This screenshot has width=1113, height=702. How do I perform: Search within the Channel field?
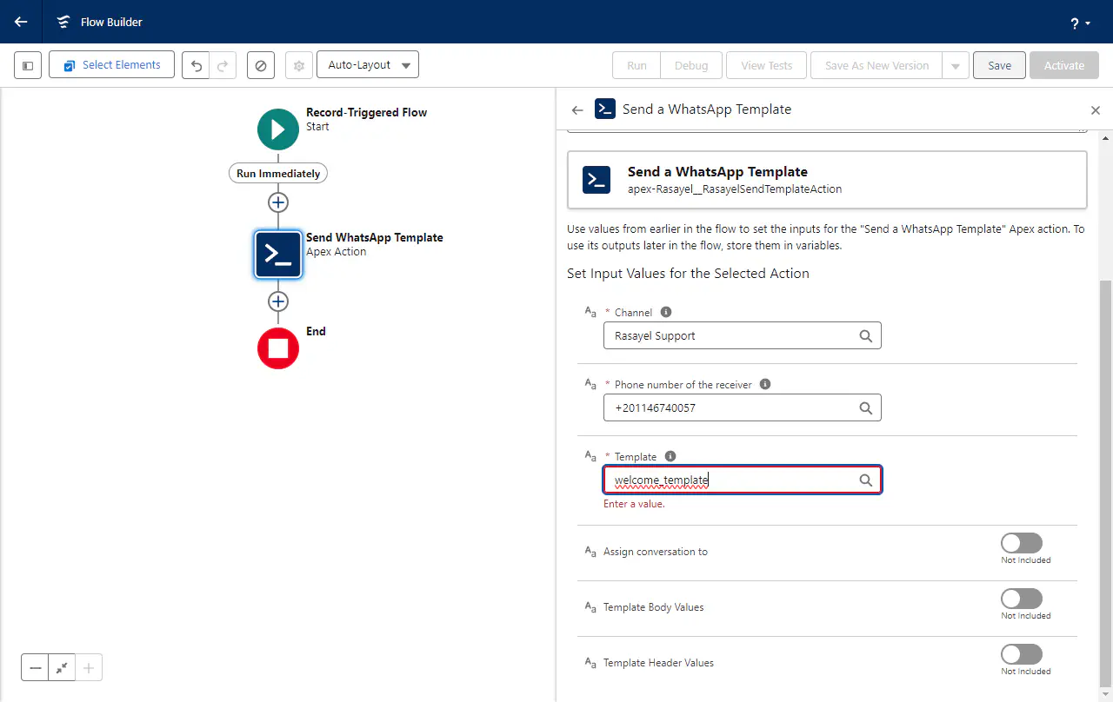pyautogui.click(x=865, y=335)
